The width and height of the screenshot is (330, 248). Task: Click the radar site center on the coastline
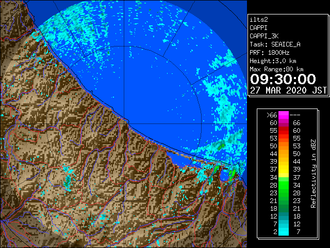click(x=124, y=123)
